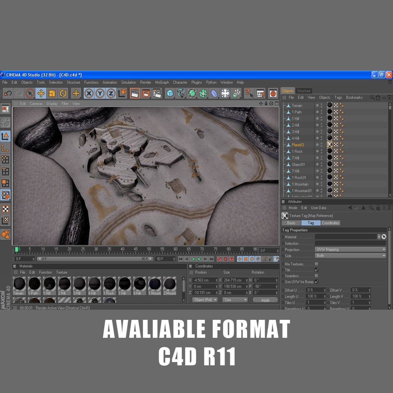Image resolution: width=393 pixels, height=393 pixels.
Task: Click the Position X value field
Action: [x=205, y=280]
